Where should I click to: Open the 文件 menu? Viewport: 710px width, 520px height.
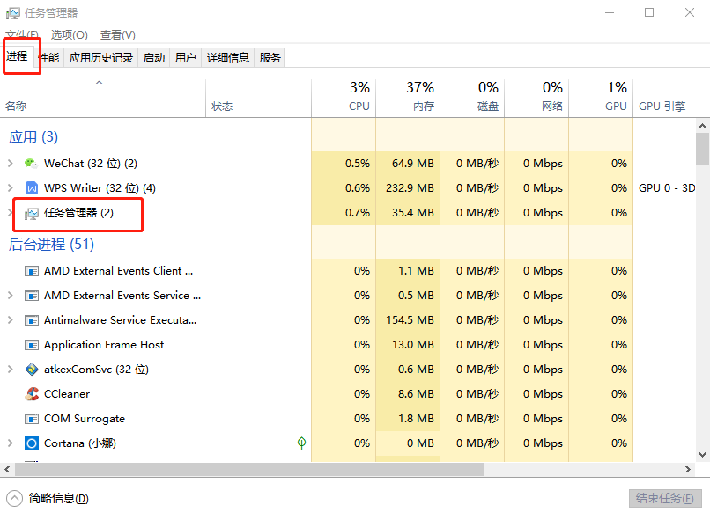pos(22,35)
